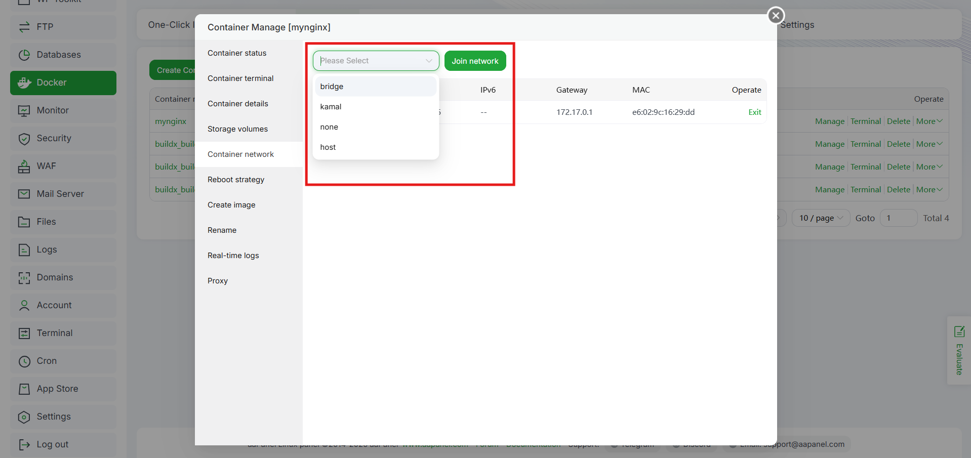Click Delete in the mynginx row
Image resolution: width=971 pixels, height=458 pixels.
point(899,121)
